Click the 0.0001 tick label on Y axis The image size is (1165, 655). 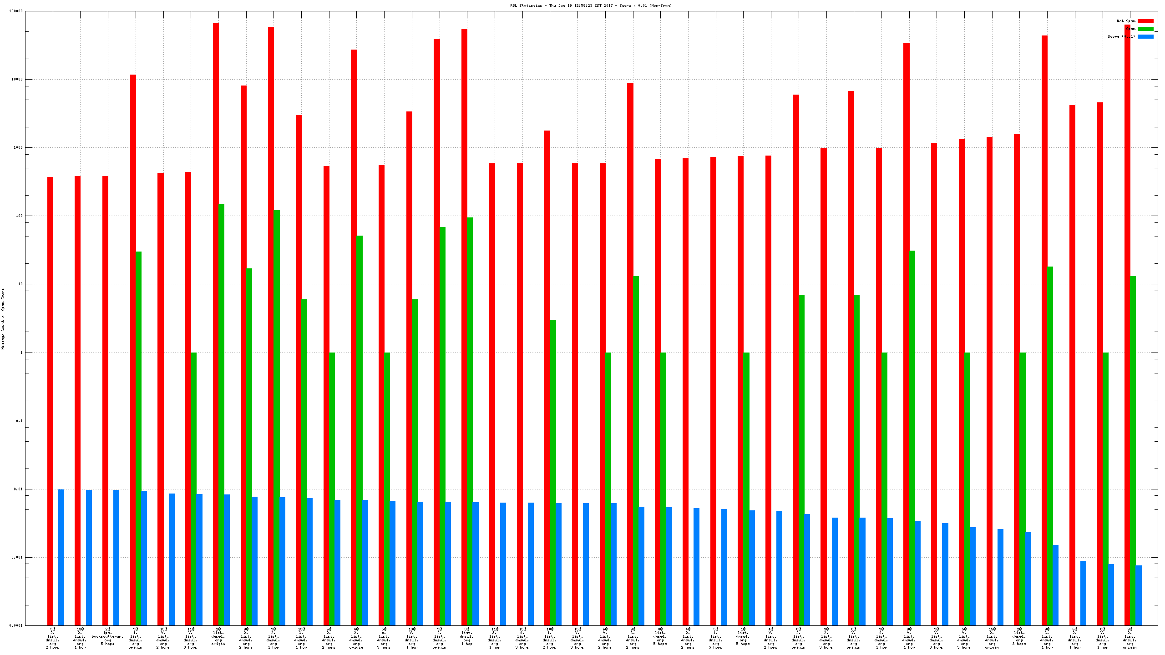[x=16, y=625]
